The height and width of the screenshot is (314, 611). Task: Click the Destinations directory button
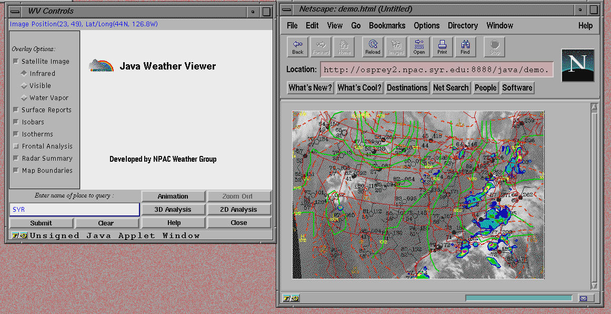point(407,88)
